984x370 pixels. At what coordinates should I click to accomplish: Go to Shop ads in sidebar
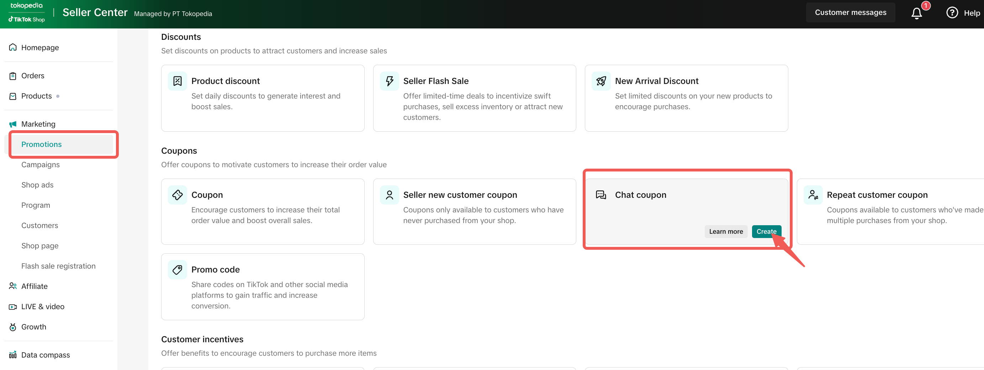[37, 185]
